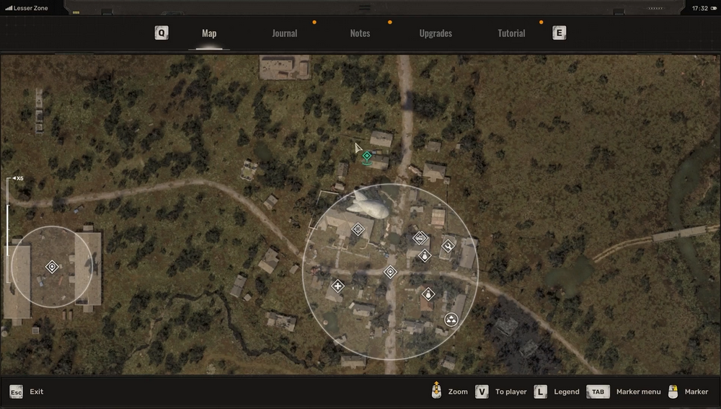Click the green quest objective marker
Image resolution: width=721 pixels, height=409 pixels.
pyautogui.click(x=366, y=157)
